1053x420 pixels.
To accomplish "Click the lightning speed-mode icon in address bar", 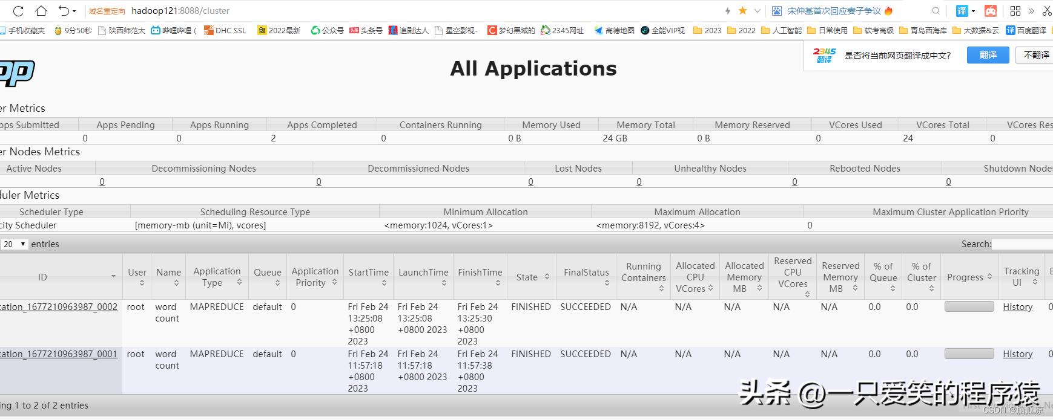I will coord(727,11).
